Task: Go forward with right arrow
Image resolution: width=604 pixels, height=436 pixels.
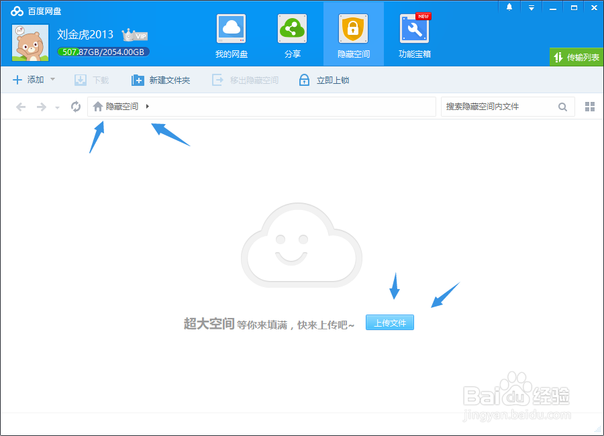Action: click(41, 107)
